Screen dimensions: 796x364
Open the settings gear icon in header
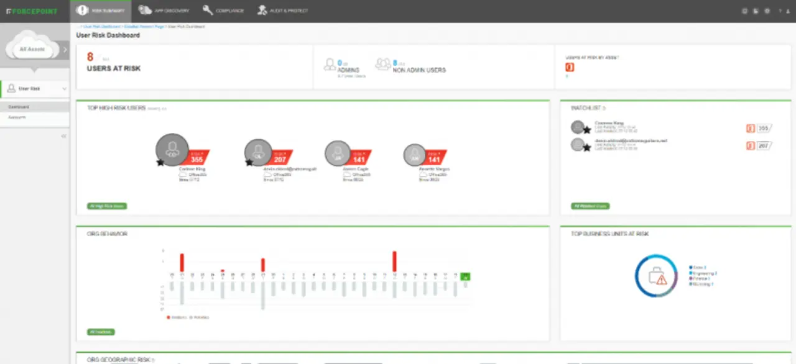click(767, 11)
